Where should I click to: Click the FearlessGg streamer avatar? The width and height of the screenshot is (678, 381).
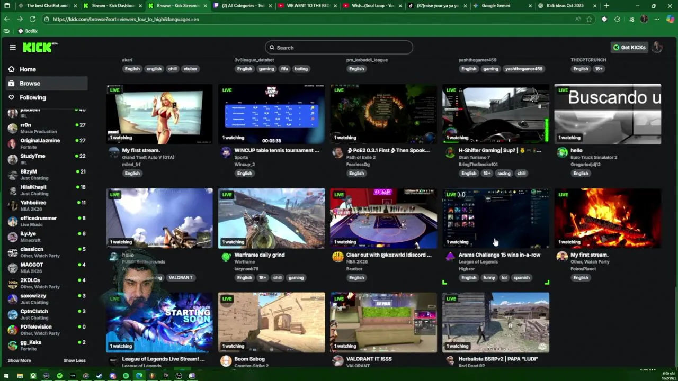[x=337, y=153]
